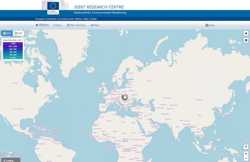Follow the European Commission breadcrumb link

point(46,19)
